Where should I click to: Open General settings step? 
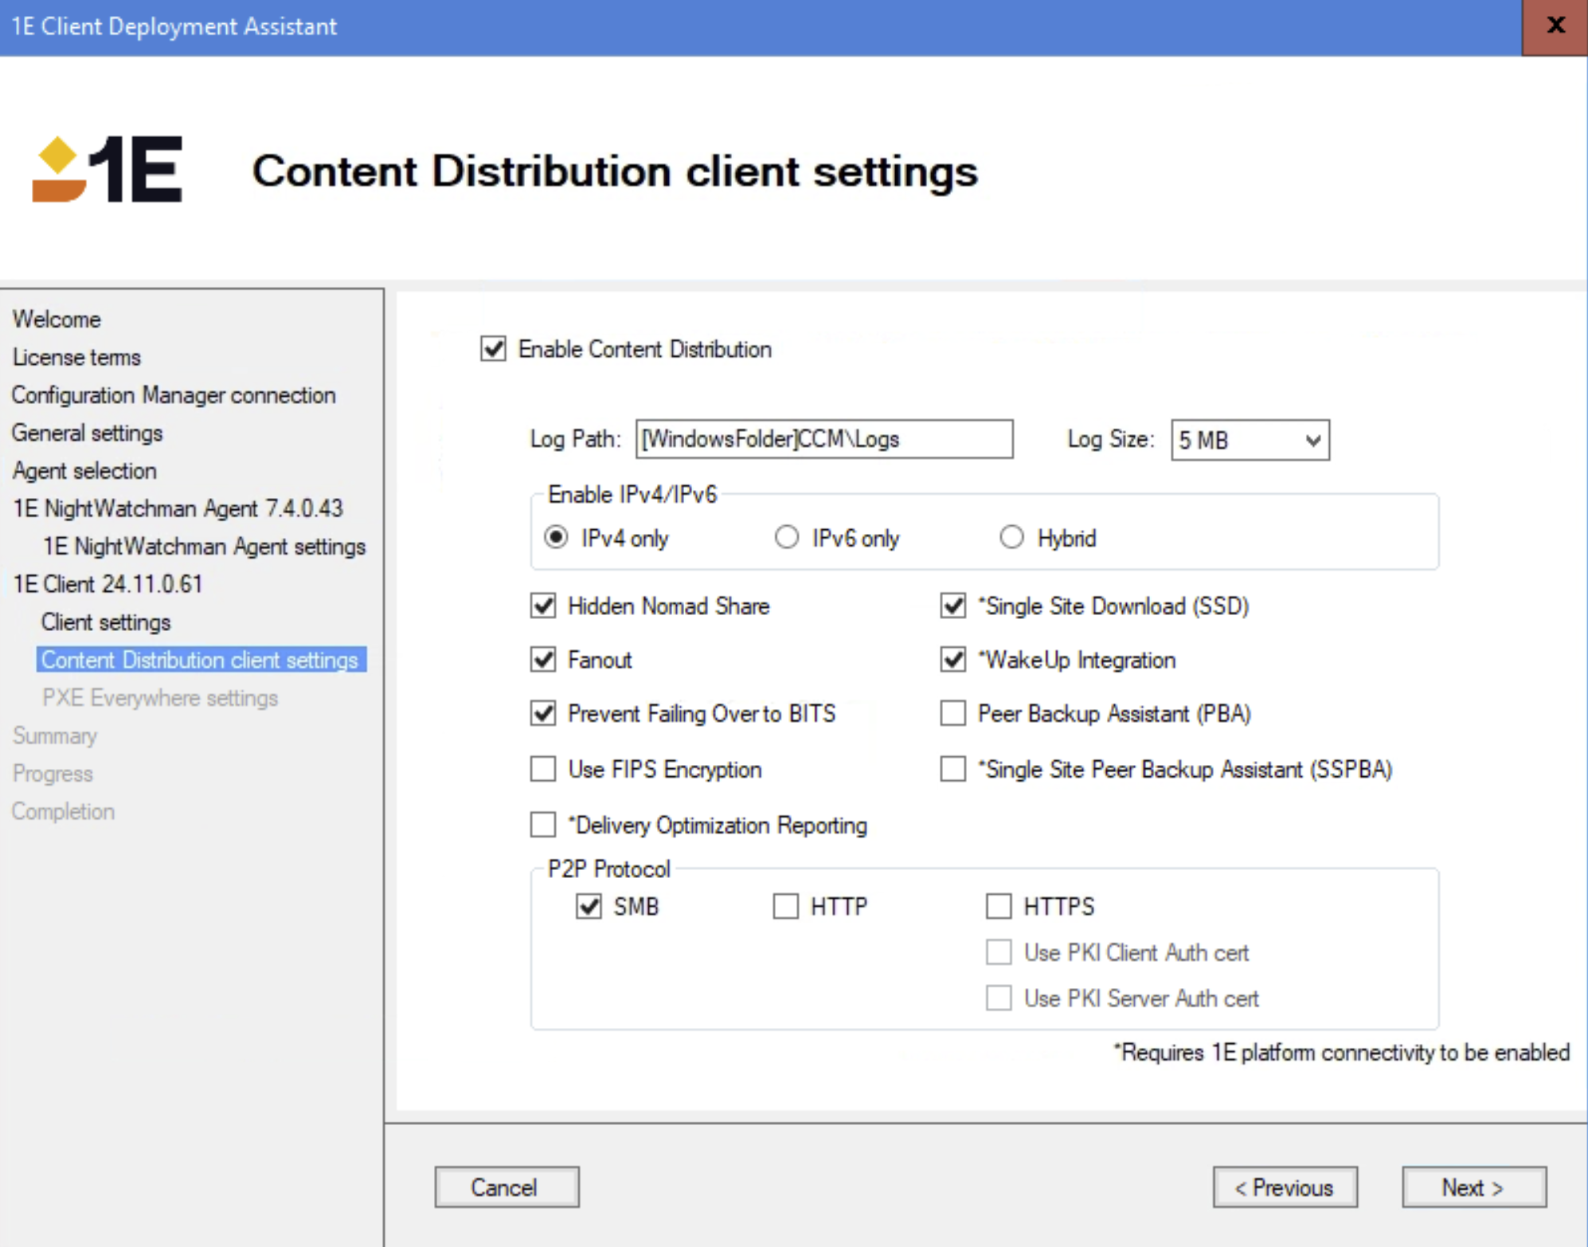[87, 433]
